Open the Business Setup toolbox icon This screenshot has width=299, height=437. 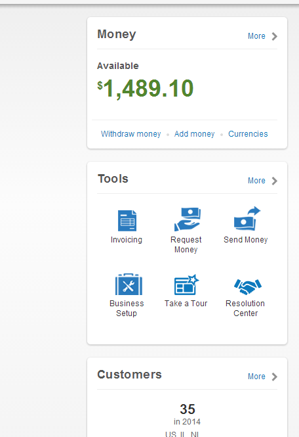click(129, 285)
